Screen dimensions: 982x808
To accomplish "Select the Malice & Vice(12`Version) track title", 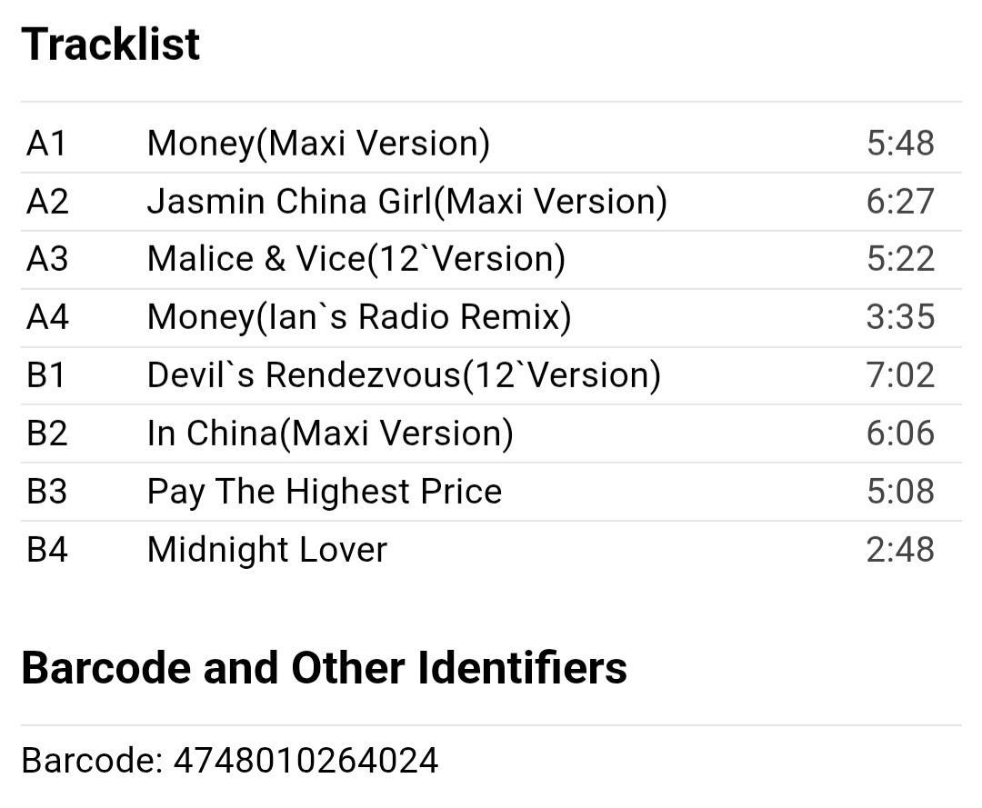I will click(x=356, y=259).
